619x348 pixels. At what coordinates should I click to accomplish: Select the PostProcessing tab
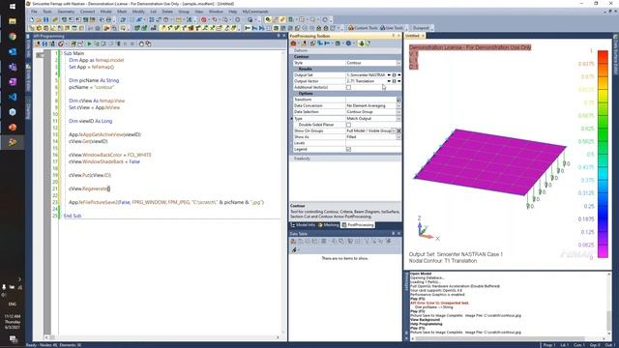click(x=358, y=225)
